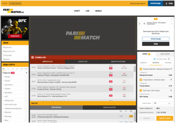Check the Баскетбол sport checkbox
This screenshot has width=175, height=123.
click(26, 85)
